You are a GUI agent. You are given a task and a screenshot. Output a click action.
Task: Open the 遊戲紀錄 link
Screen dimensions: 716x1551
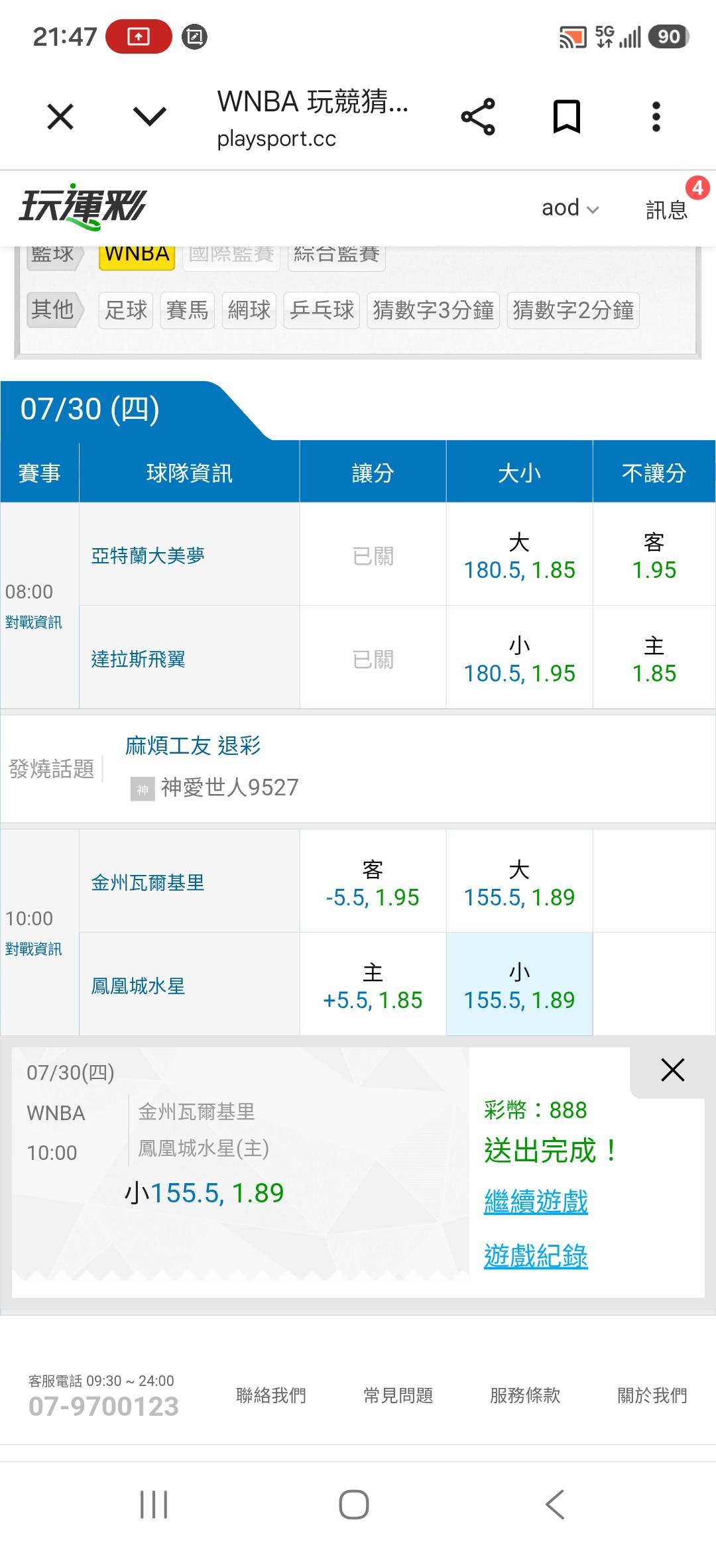pos(536,1256)
